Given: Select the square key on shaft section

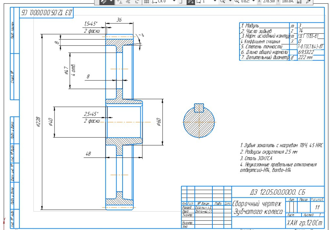Looking at the screenshot, I should point(199,108).
